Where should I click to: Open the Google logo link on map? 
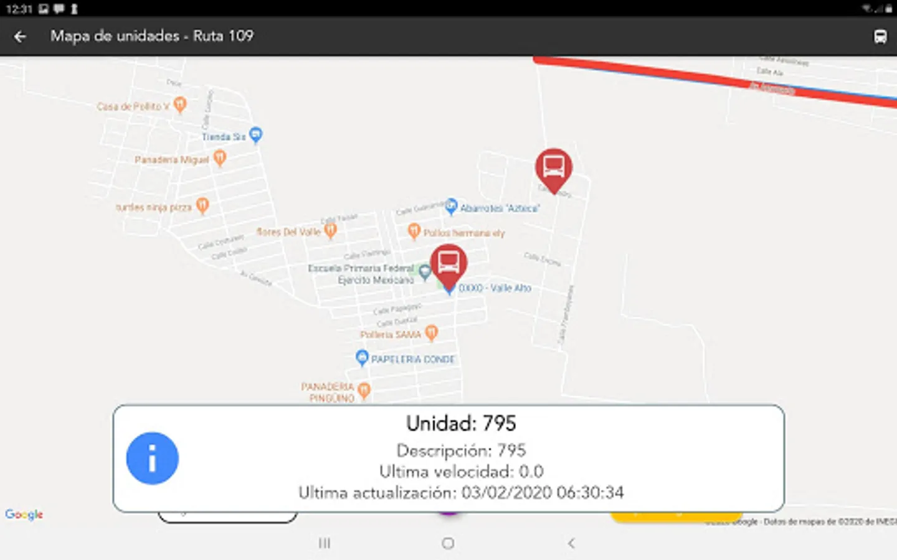point(24,515)
